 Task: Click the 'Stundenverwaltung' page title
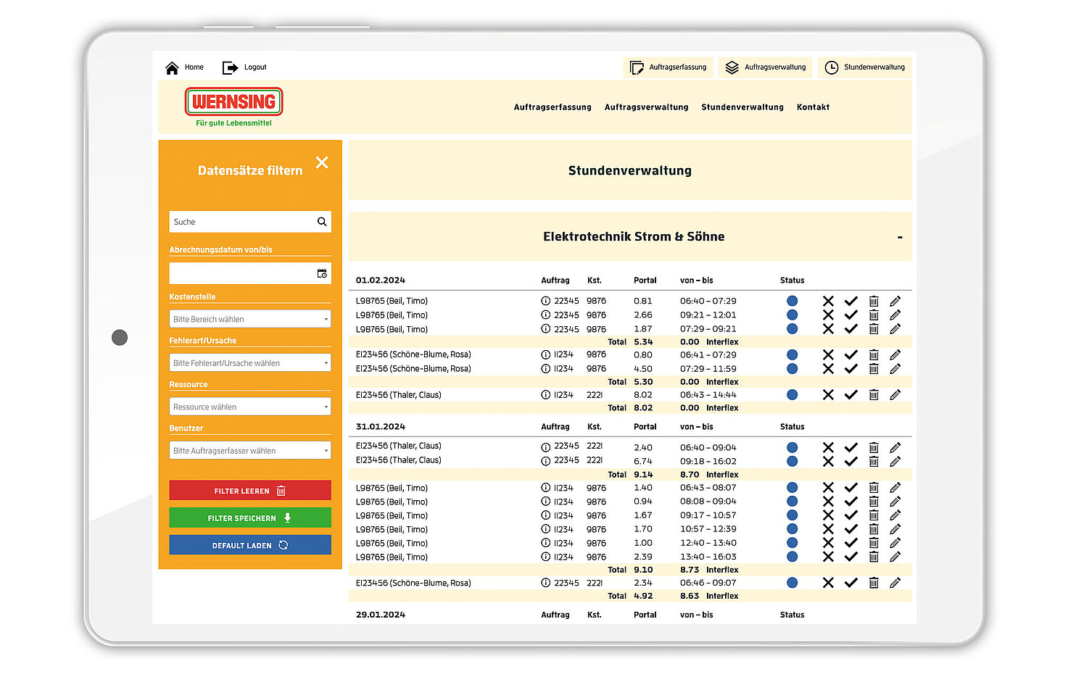(630, 171)
